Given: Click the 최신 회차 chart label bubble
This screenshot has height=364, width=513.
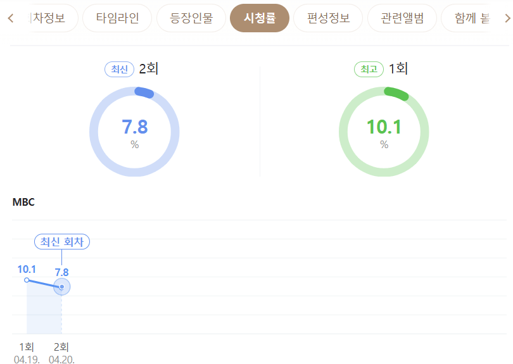Looking at the screenshot, I should (x=62, y=242).
